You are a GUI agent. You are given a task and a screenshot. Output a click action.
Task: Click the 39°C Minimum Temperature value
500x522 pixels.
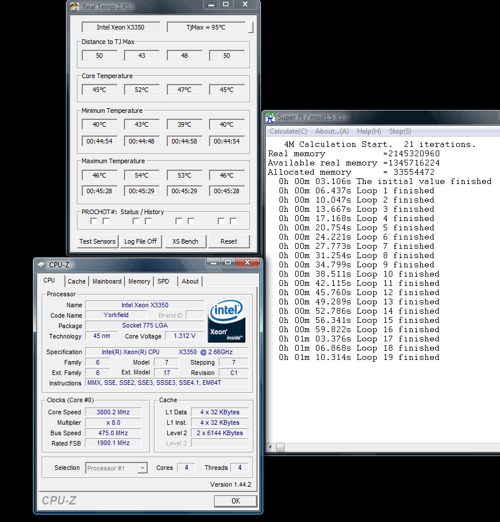pos(185,124)
